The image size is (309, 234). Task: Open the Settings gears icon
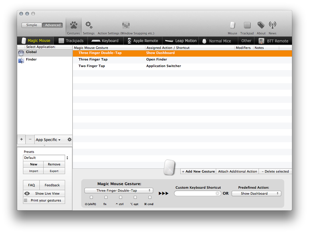click(x=89, y=25)
